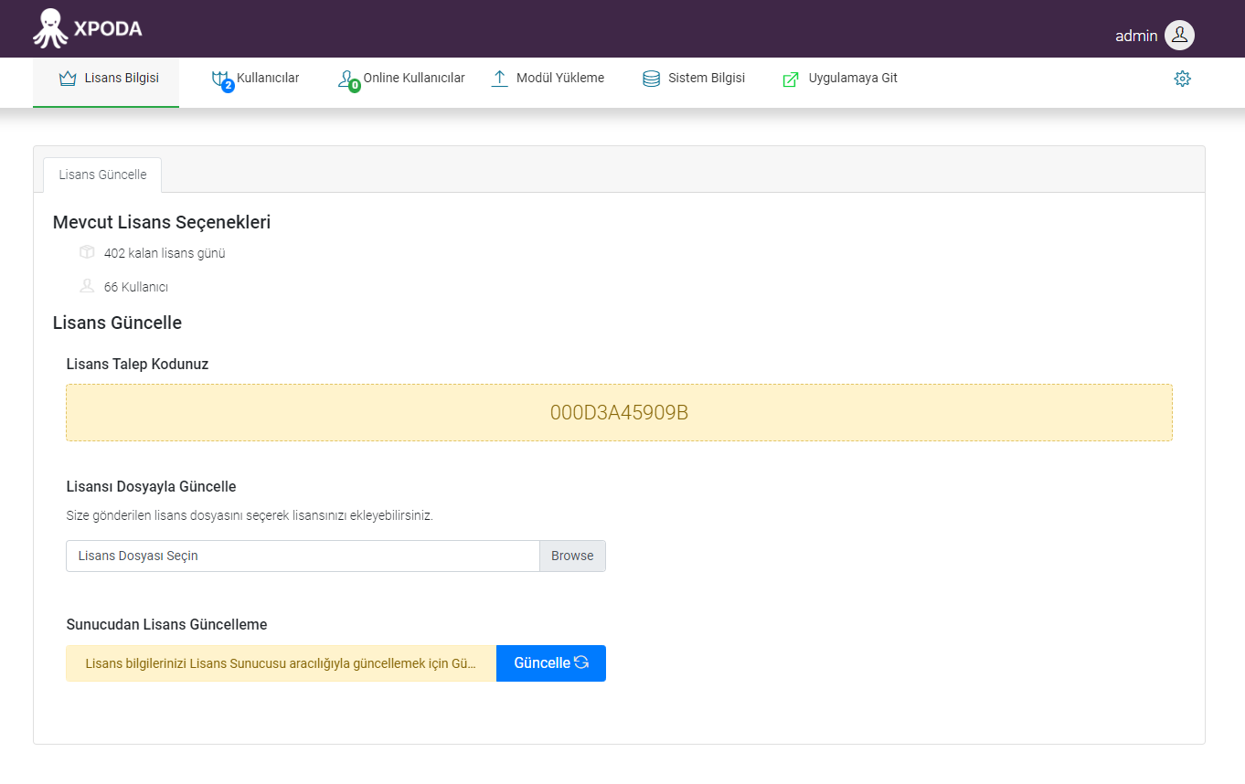Viewport: 1245px width, 784px height.
Task: Open the Lisans Bilgisi menu item
Action: pyautogui.click(x=106, y=80)
